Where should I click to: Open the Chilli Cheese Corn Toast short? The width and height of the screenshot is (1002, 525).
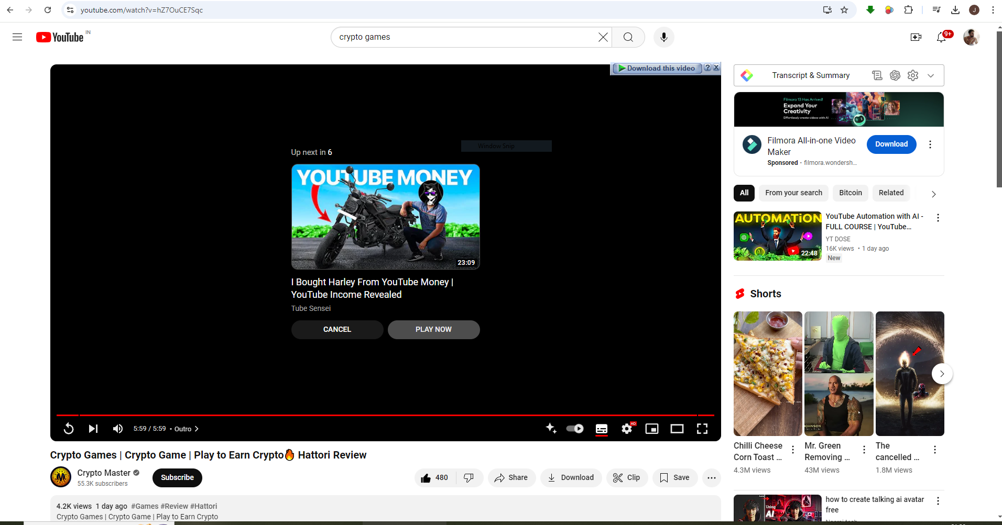[x=768, y=374]
